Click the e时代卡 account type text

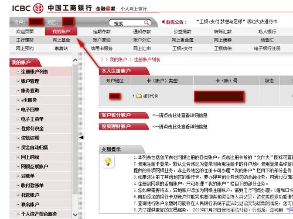point(151,96)
